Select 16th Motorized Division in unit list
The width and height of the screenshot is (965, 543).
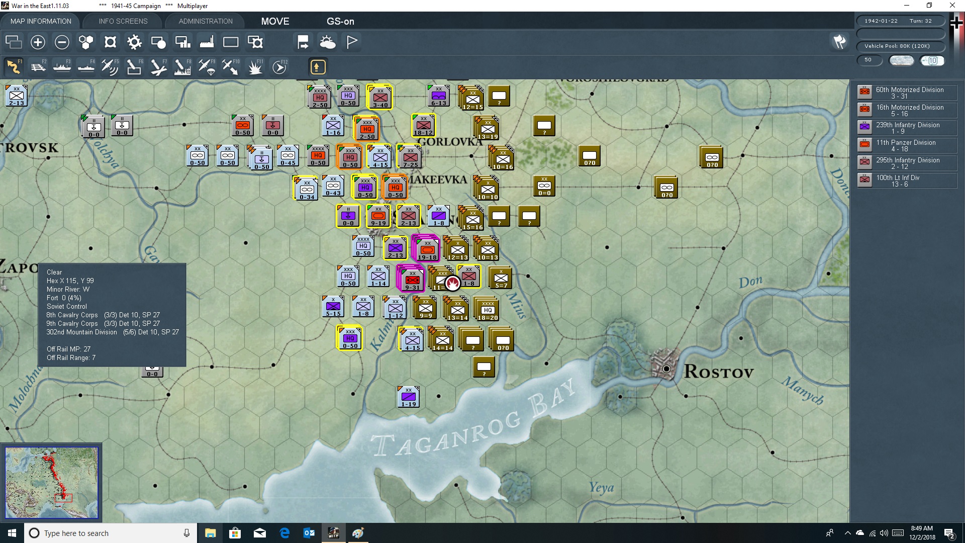point(907,110)
